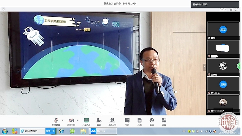242x136 pixels.
Task: Switch the video grid layout
Action: tap(231, 9)
